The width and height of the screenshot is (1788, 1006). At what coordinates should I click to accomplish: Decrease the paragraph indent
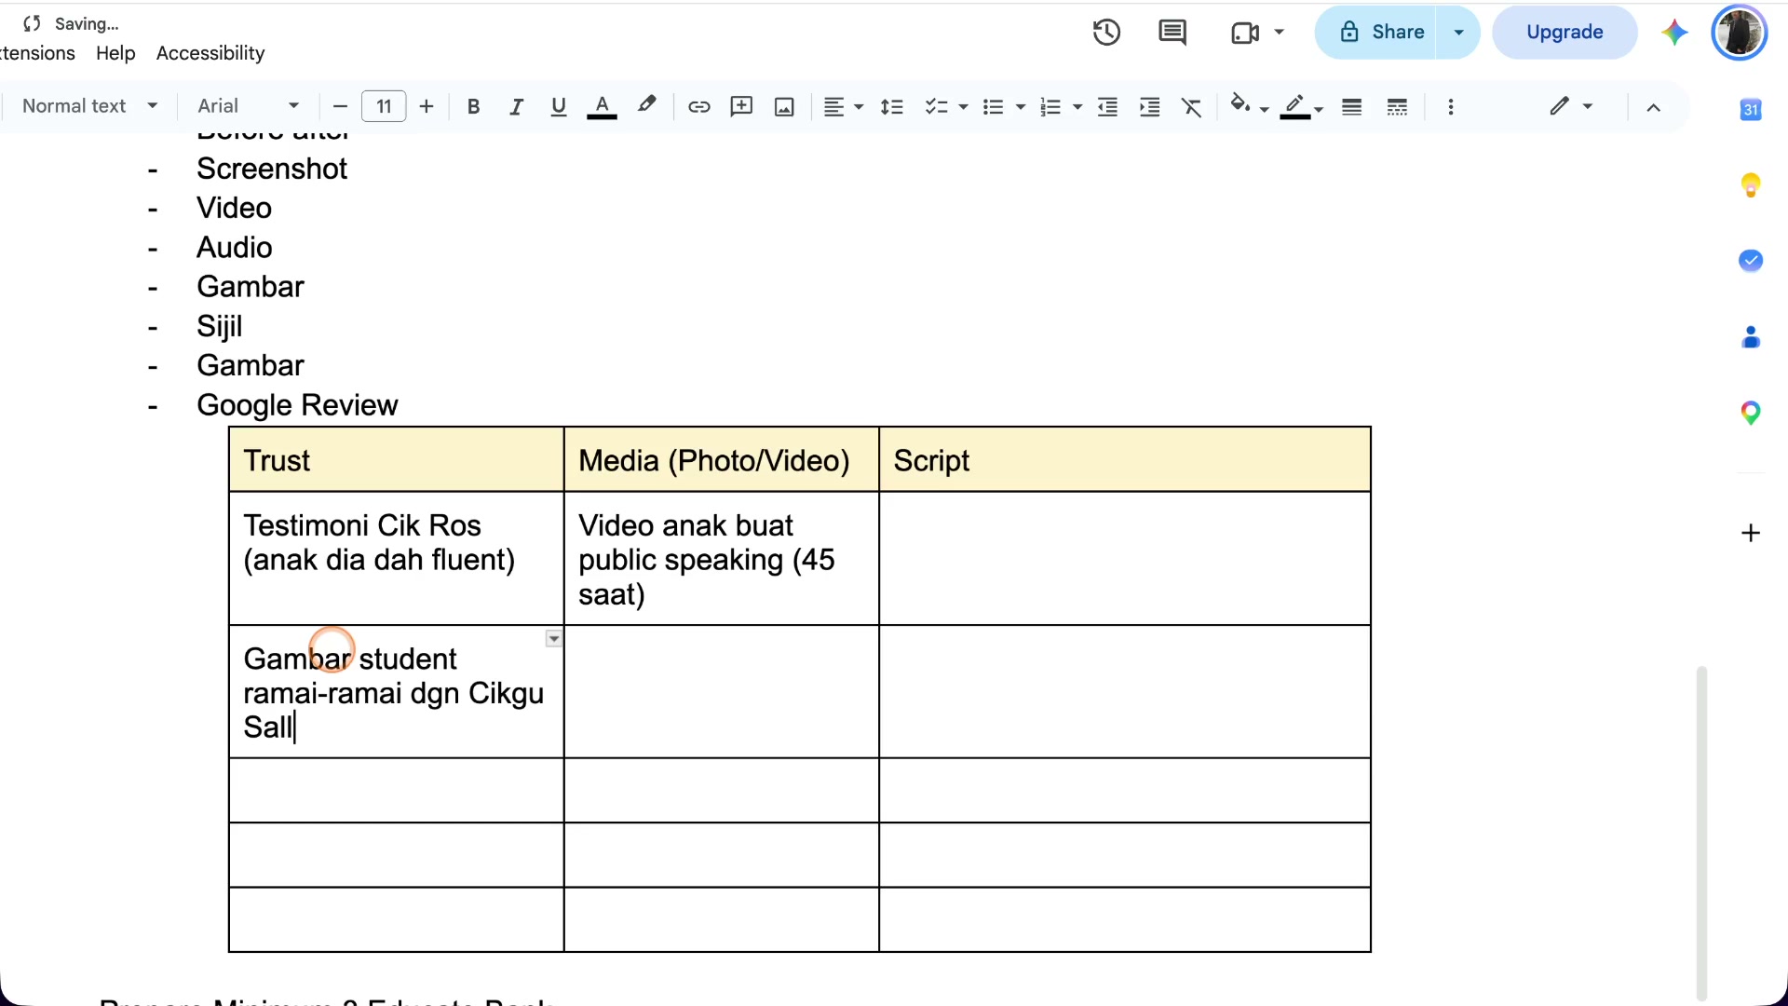(x=1107, y=107)
